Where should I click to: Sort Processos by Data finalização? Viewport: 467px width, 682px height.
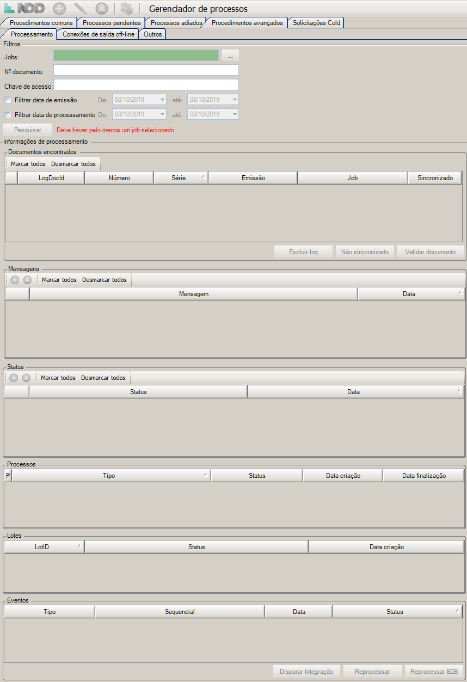pos(424,476)
